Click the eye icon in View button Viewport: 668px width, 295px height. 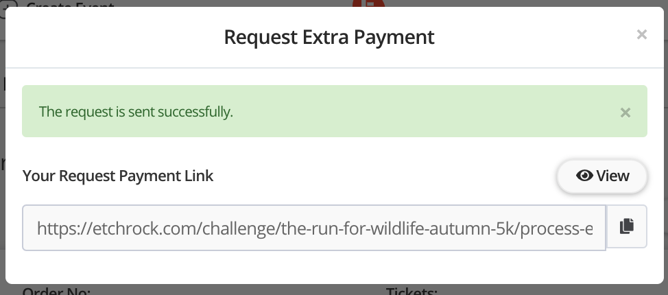coord(584,176)
